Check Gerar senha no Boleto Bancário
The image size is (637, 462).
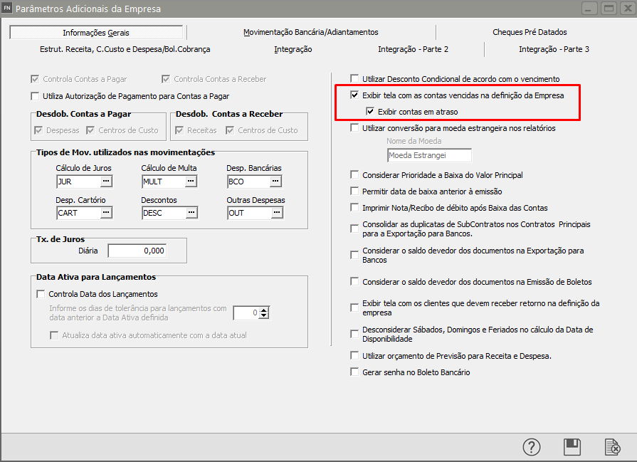[354, 372]
